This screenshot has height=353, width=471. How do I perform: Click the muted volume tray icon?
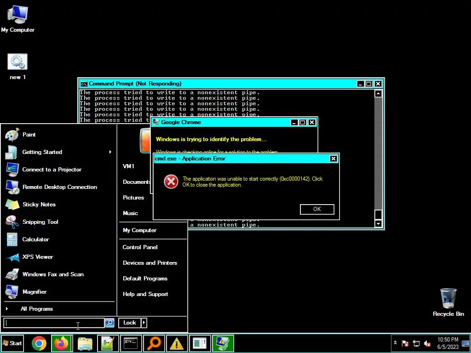pyautogui.click(x=427, y=343)
